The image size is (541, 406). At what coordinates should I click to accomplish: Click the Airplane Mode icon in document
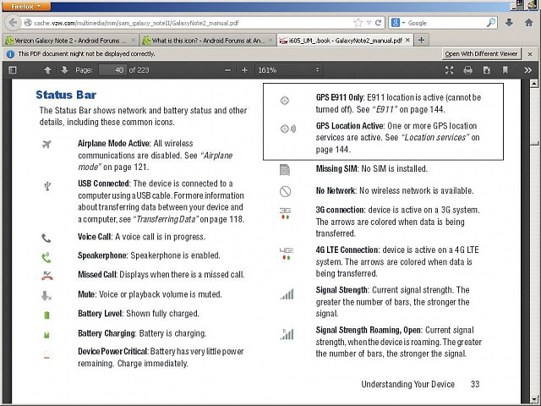pyautogui.click(x=46, y=144)
